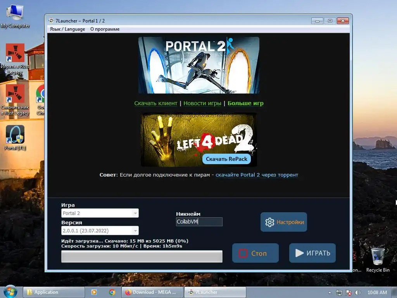This screenshot has height=298, width=397.
Task: Select the Играть в Rust Legacy shortcut
Action: pos(15,59)
